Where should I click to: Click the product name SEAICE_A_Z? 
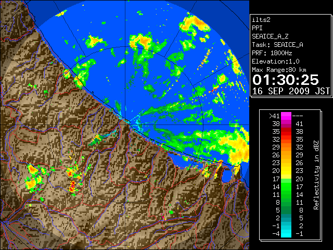tap(270, 36)
